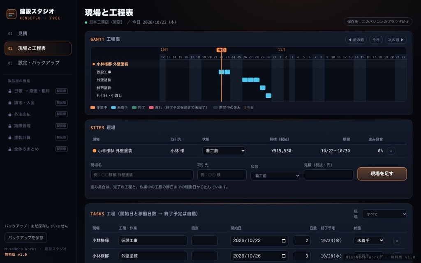Click 片付け・引渡し bar in Gantt chart
This screenshot has height=263, width=421.
268,96
